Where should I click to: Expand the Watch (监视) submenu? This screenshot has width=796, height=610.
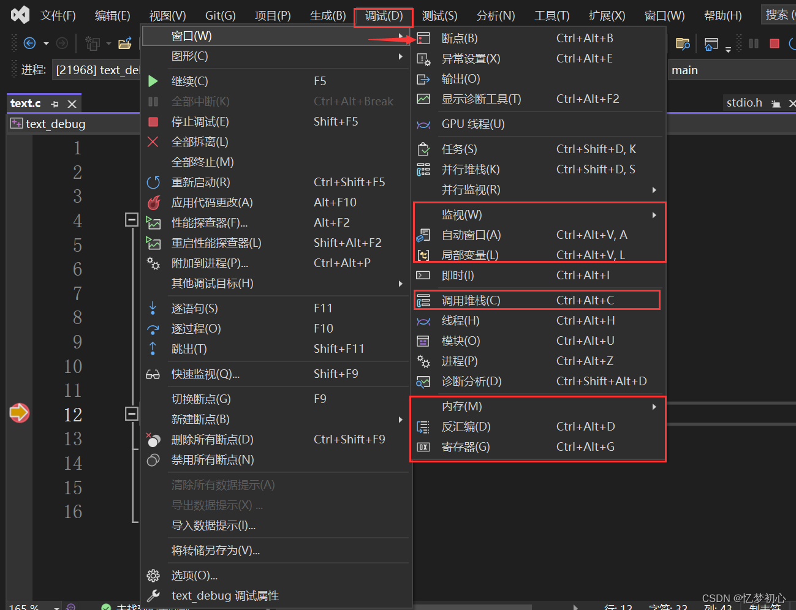click(461, 215)
